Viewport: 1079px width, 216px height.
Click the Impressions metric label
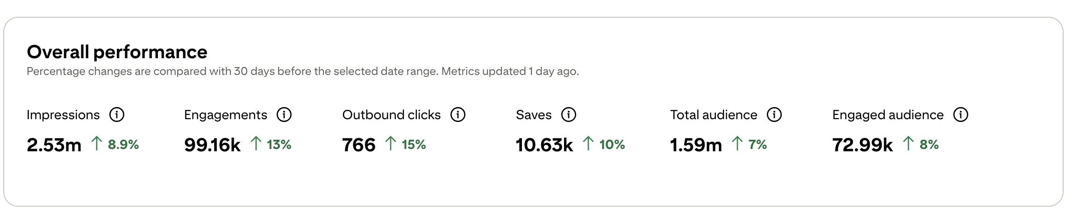[63, 115]
